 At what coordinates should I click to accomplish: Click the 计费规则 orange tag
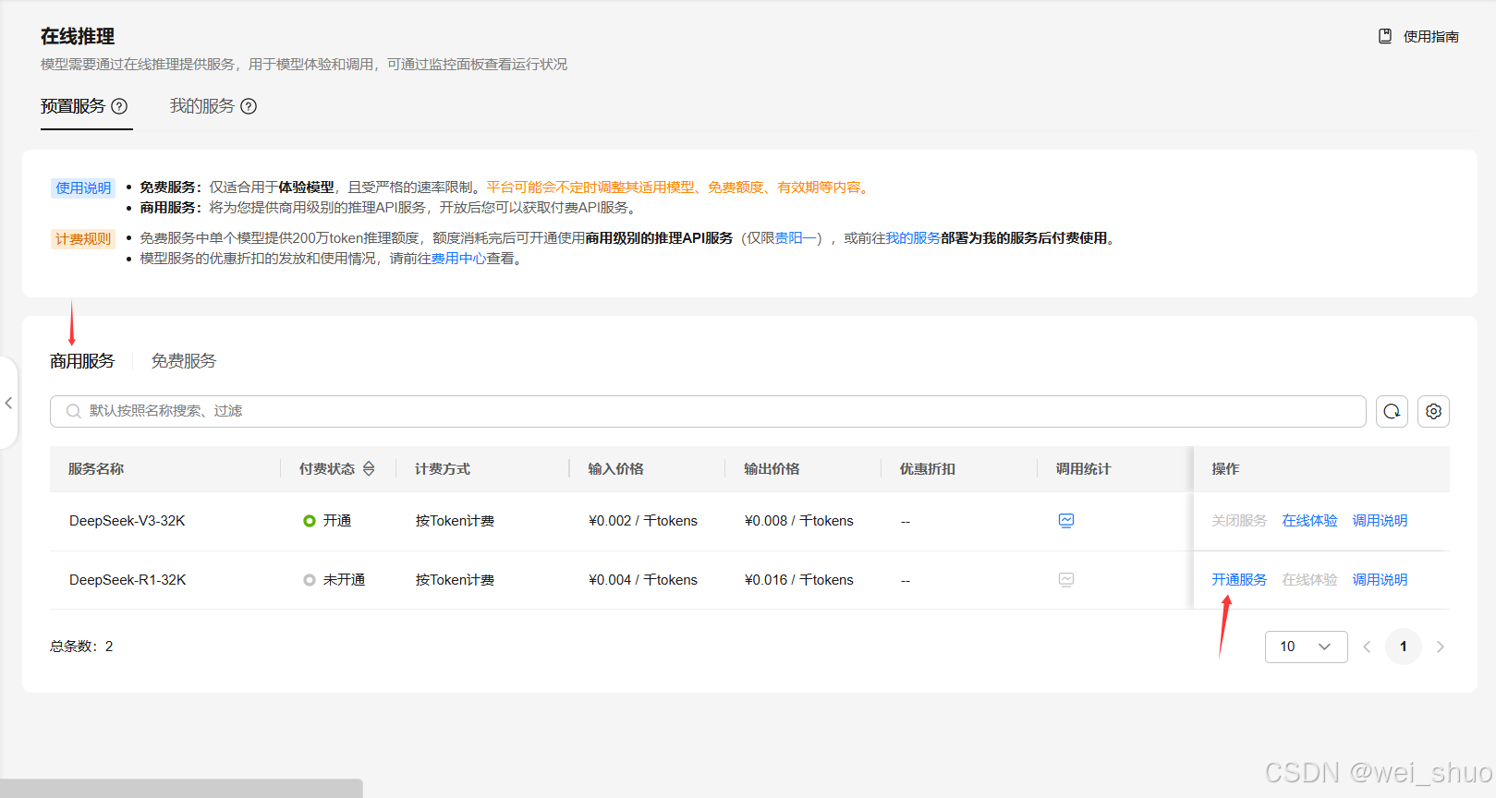83,238
